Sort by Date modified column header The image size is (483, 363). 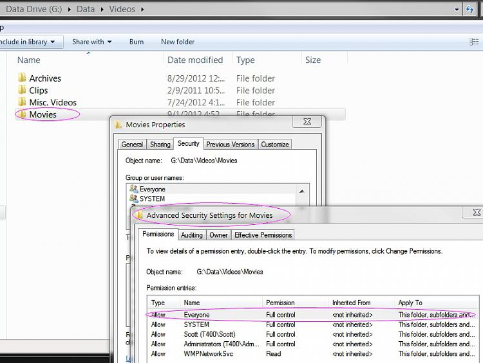195,60
